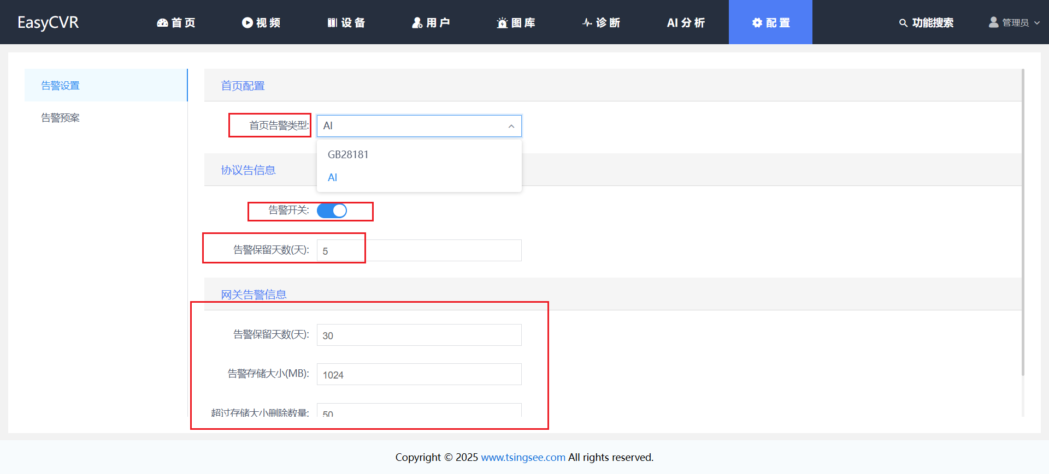Click the administrator avatar icon
Image resolution: width=1049 pixels, height=474 pixels.
coord(994,22)
